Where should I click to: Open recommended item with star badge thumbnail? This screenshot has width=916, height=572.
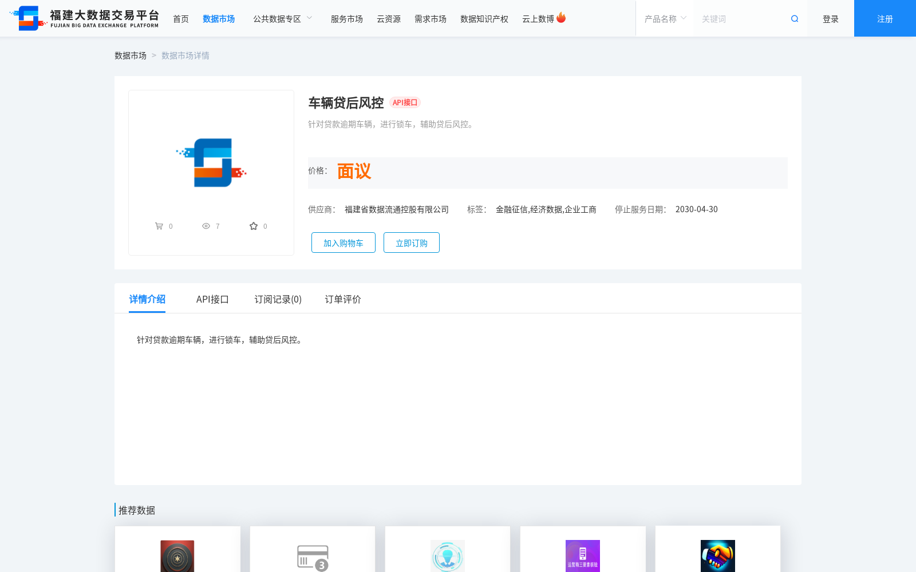pyautogui.click(x=177, y=556)
